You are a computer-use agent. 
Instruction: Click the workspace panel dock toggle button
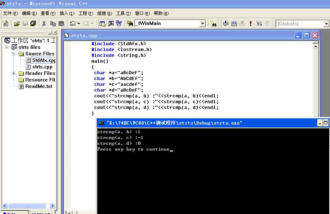pos(50,32)
